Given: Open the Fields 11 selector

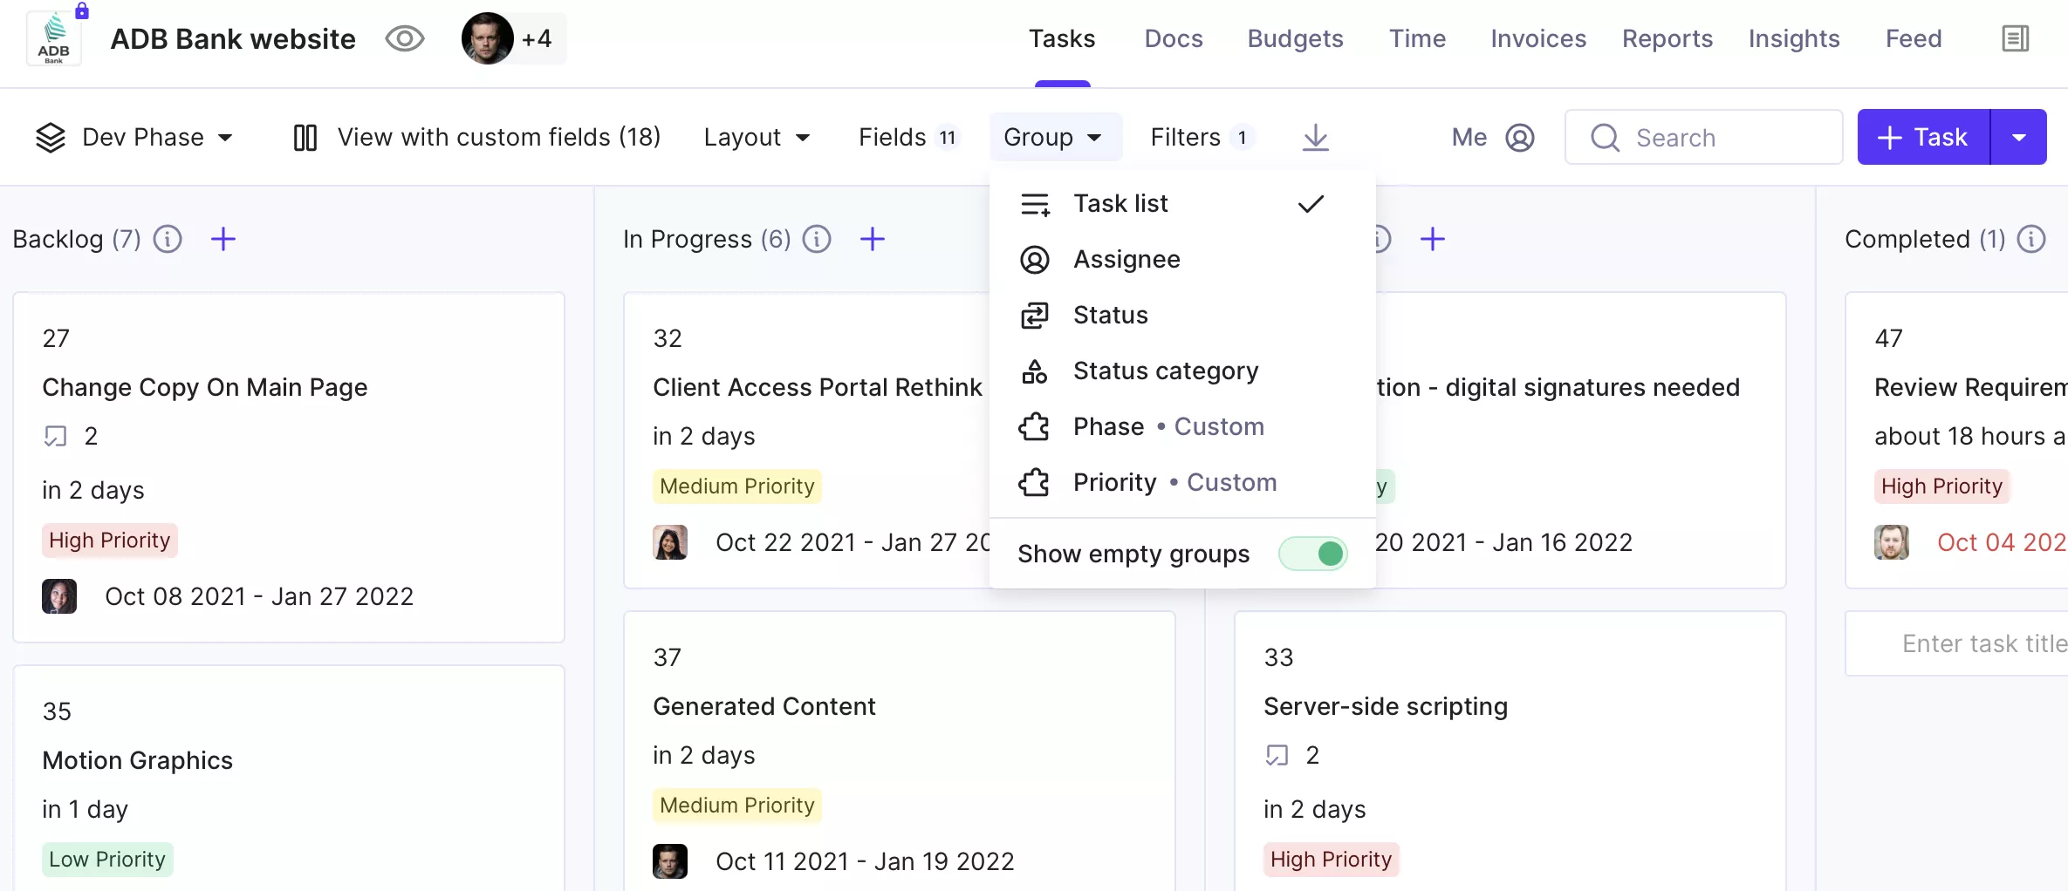Looking at the screenshot, I should pos(908,137).
